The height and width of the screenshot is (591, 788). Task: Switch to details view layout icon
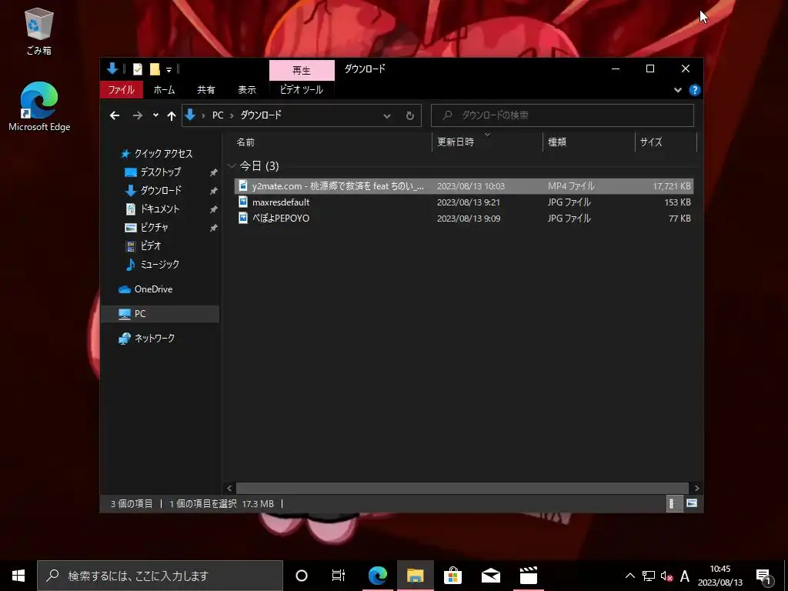tap(673, 503)
